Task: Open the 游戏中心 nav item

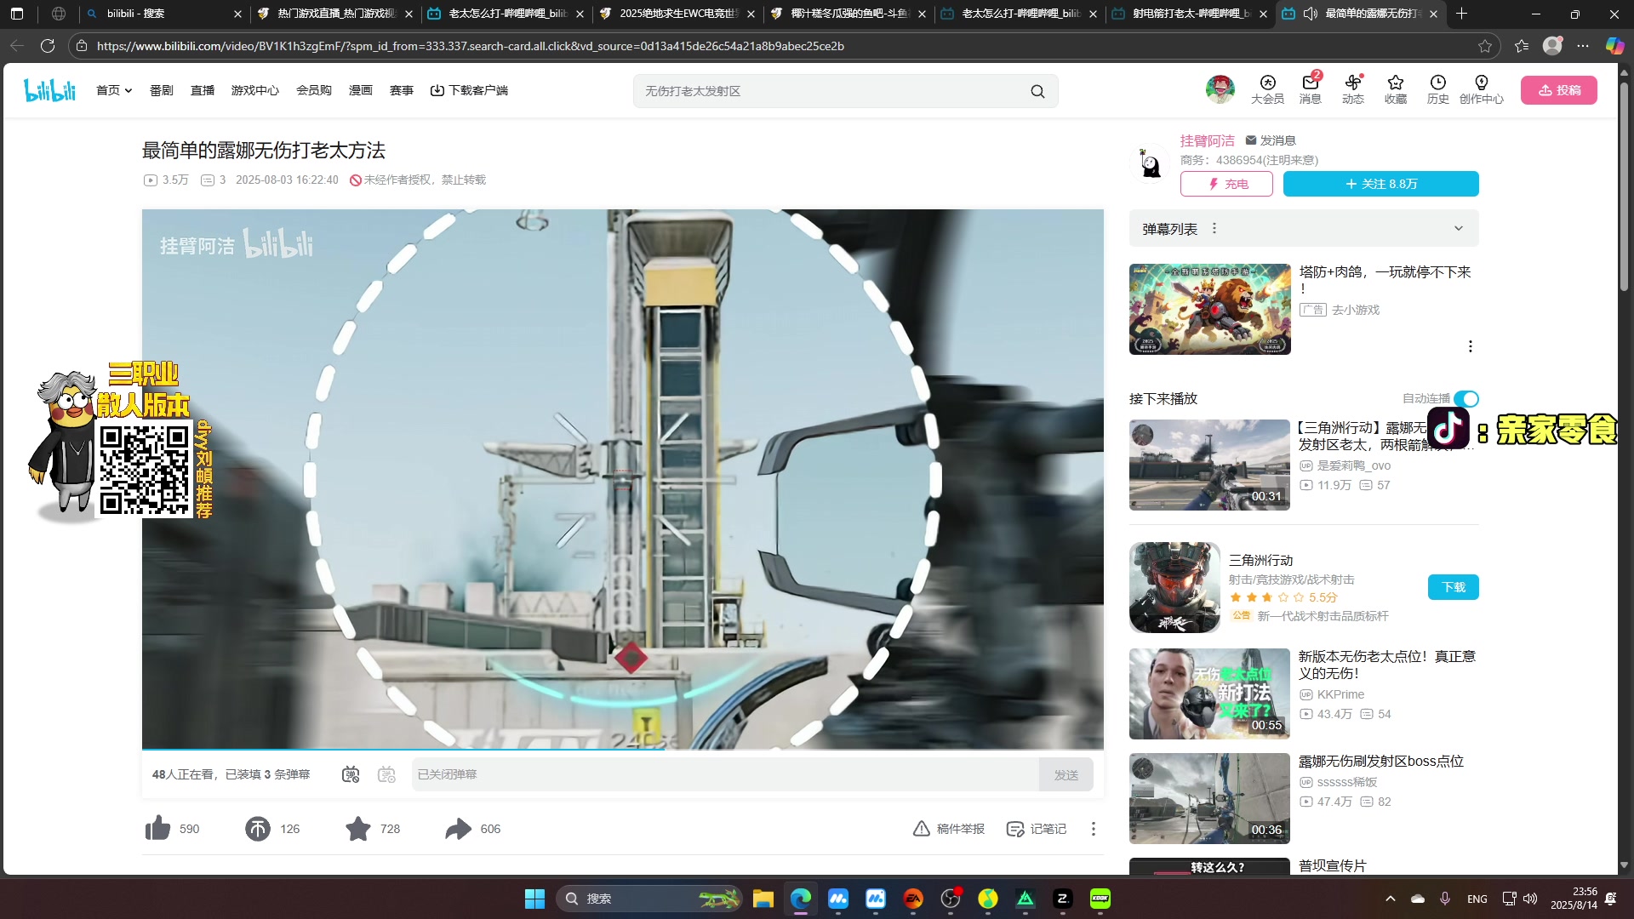Action: coord(254,90)
